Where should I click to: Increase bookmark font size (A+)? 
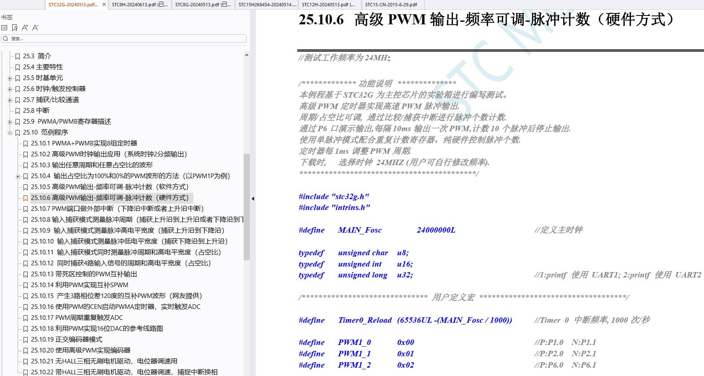[25, 28]
